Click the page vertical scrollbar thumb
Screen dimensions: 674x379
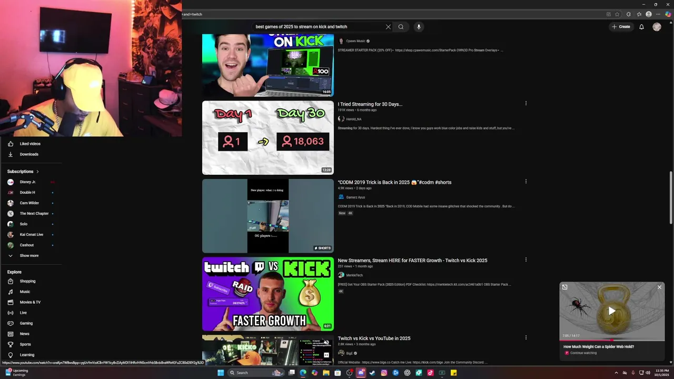[x=671, y=198]
